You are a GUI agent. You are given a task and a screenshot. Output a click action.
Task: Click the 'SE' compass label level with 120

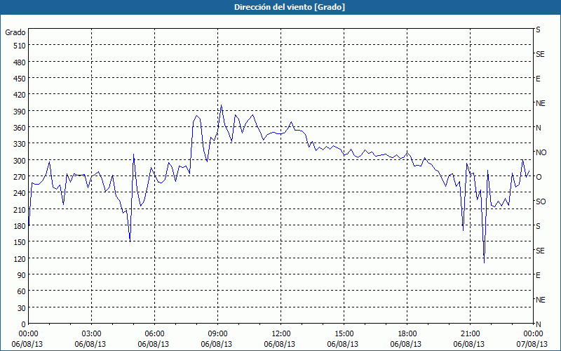pos(540,251)
